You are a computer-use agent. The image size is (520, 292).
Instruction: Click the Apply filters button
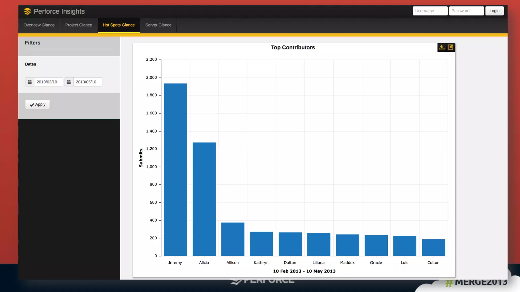coord(37,104)
